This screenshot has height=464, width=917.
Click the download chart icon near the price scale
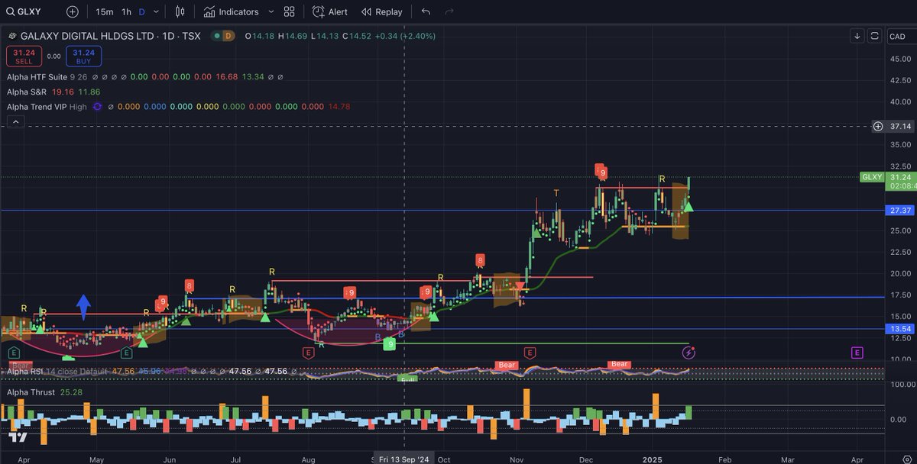pyautogui.click(x=857, y=36)
